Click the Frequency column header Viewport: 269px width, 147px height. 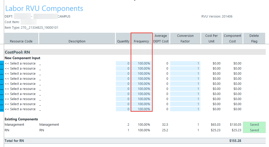pos(141,38)
